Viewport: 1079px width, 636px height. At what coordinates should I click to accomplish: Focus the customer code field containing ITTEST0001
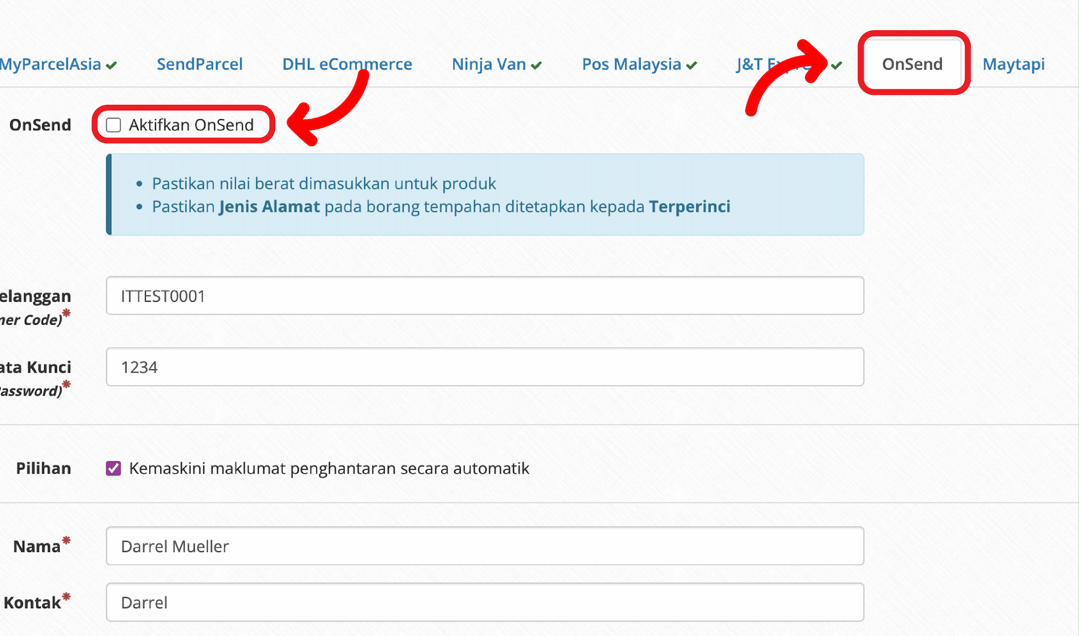484,296
